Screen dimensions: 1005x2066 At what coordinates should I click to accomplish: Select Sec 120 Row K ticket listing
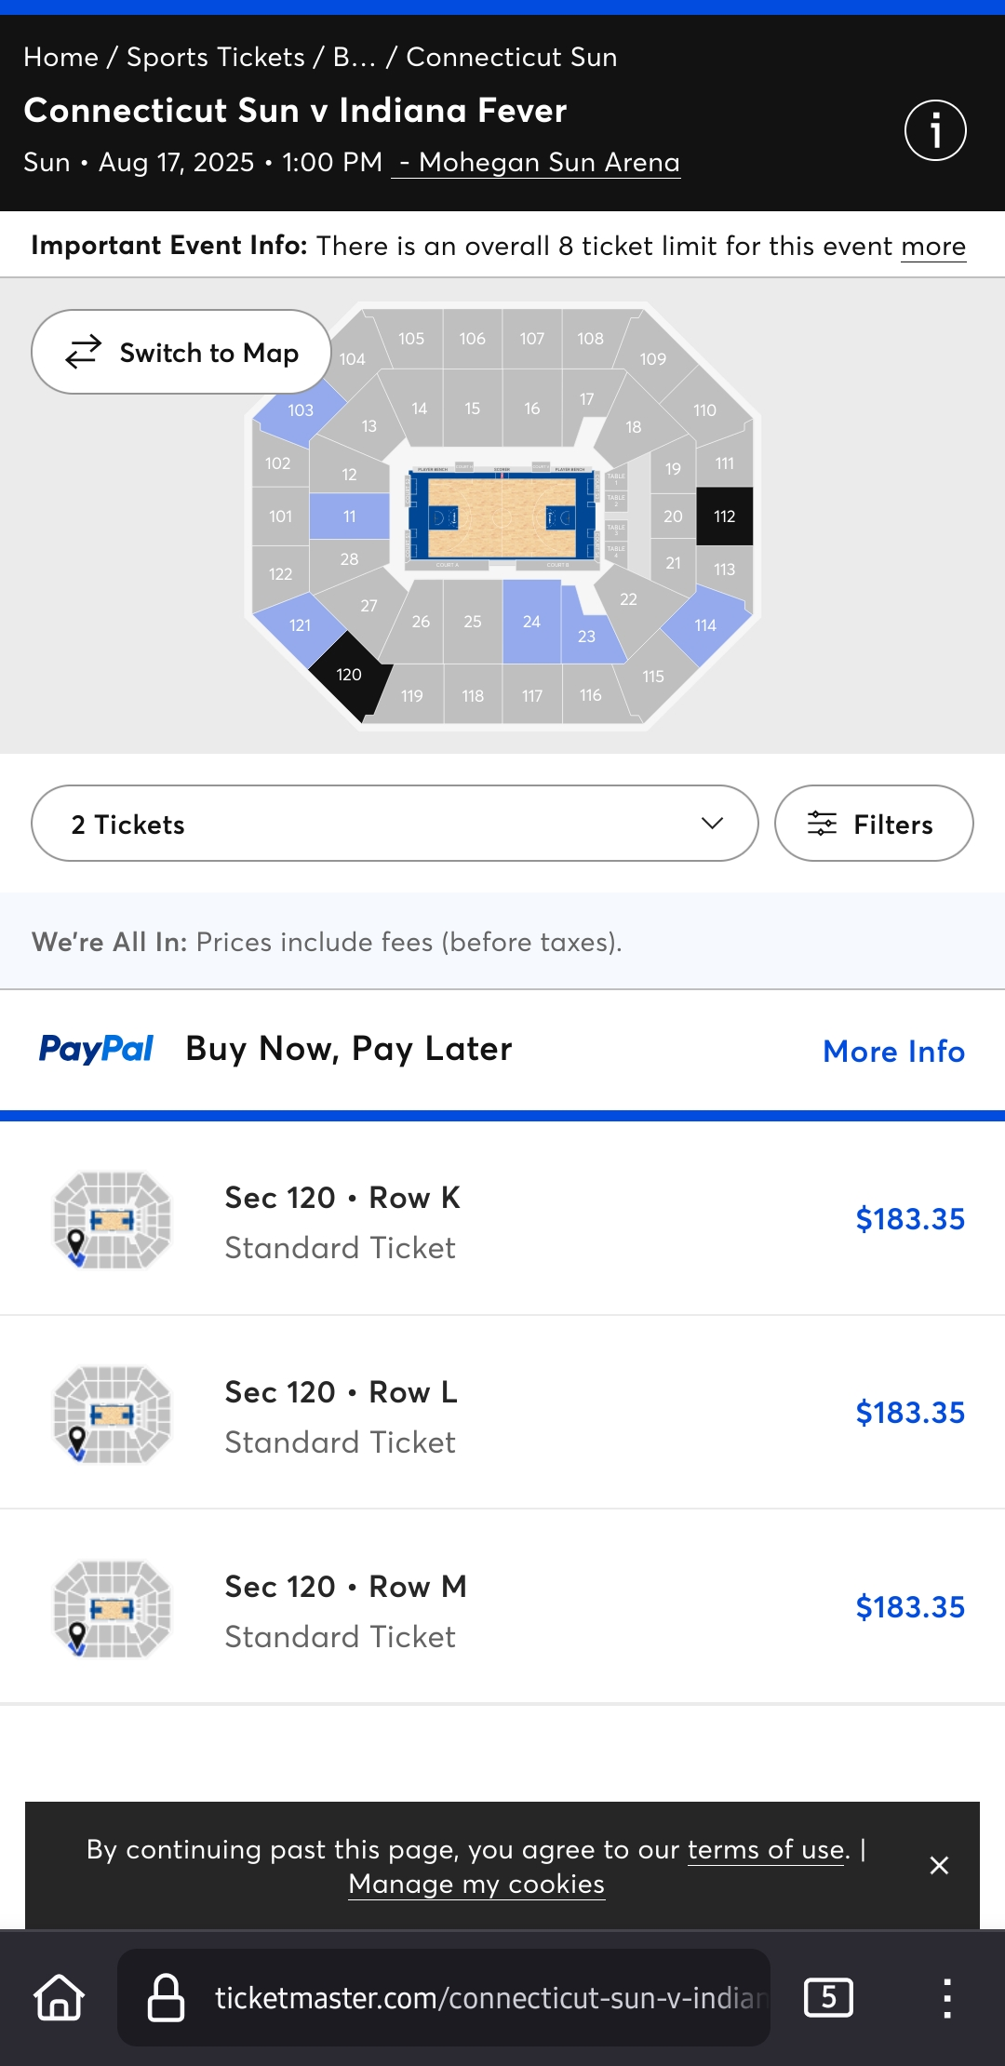click(502, 1219)
